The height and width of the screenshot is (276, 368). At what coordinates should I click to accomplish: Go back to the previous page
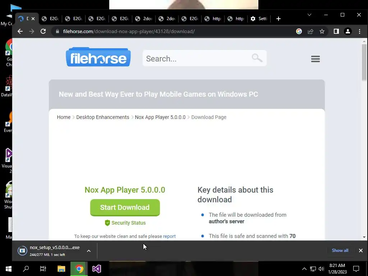point(20,32)
